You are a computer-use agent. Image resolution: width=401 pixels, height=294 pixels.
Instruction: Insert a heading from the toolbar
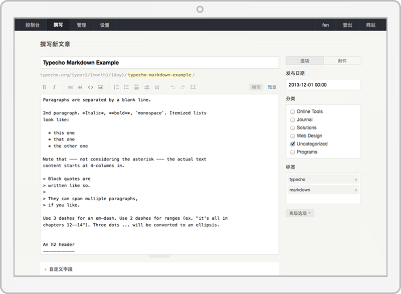136,87
